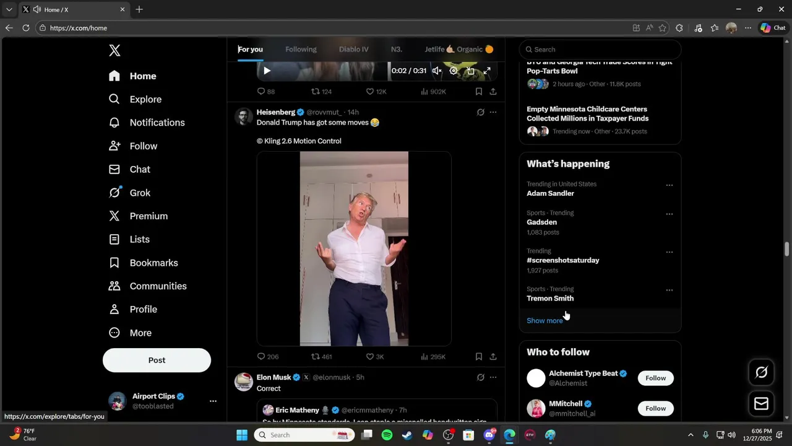Screen dimensions: 792x446
Task: Open Notifications from sidebar
Action: [x=147, y=123]
